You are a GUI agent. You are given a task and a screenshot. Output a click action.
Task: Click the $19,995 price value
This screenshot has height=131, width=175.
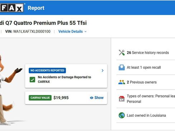pyautogui.click(x=61, y=98)
